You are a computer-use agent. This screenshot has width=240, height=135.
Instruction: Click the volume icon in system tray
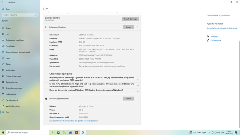point(218,132)
